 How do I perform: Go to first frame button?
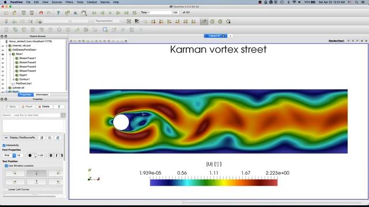[94, 13]
